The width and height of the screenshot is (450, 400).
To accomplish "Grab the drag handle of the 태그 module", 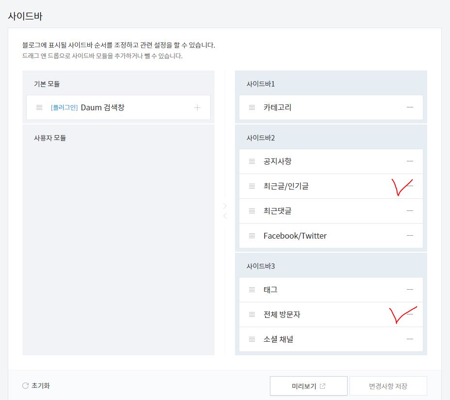I will pyautogui.click(x=251, y=289).
